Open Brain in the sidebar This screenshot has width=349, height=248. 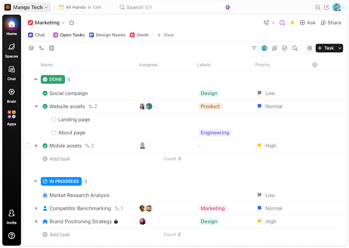12,96
